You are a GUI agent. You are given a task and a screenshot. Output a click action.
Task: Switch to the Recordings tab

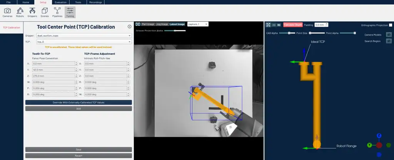pos(95,2)
